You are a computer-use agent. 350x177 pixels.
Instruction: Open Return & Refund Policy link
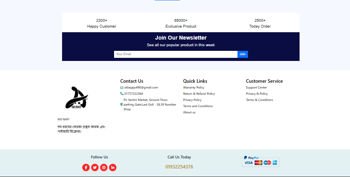click(199, 94)
